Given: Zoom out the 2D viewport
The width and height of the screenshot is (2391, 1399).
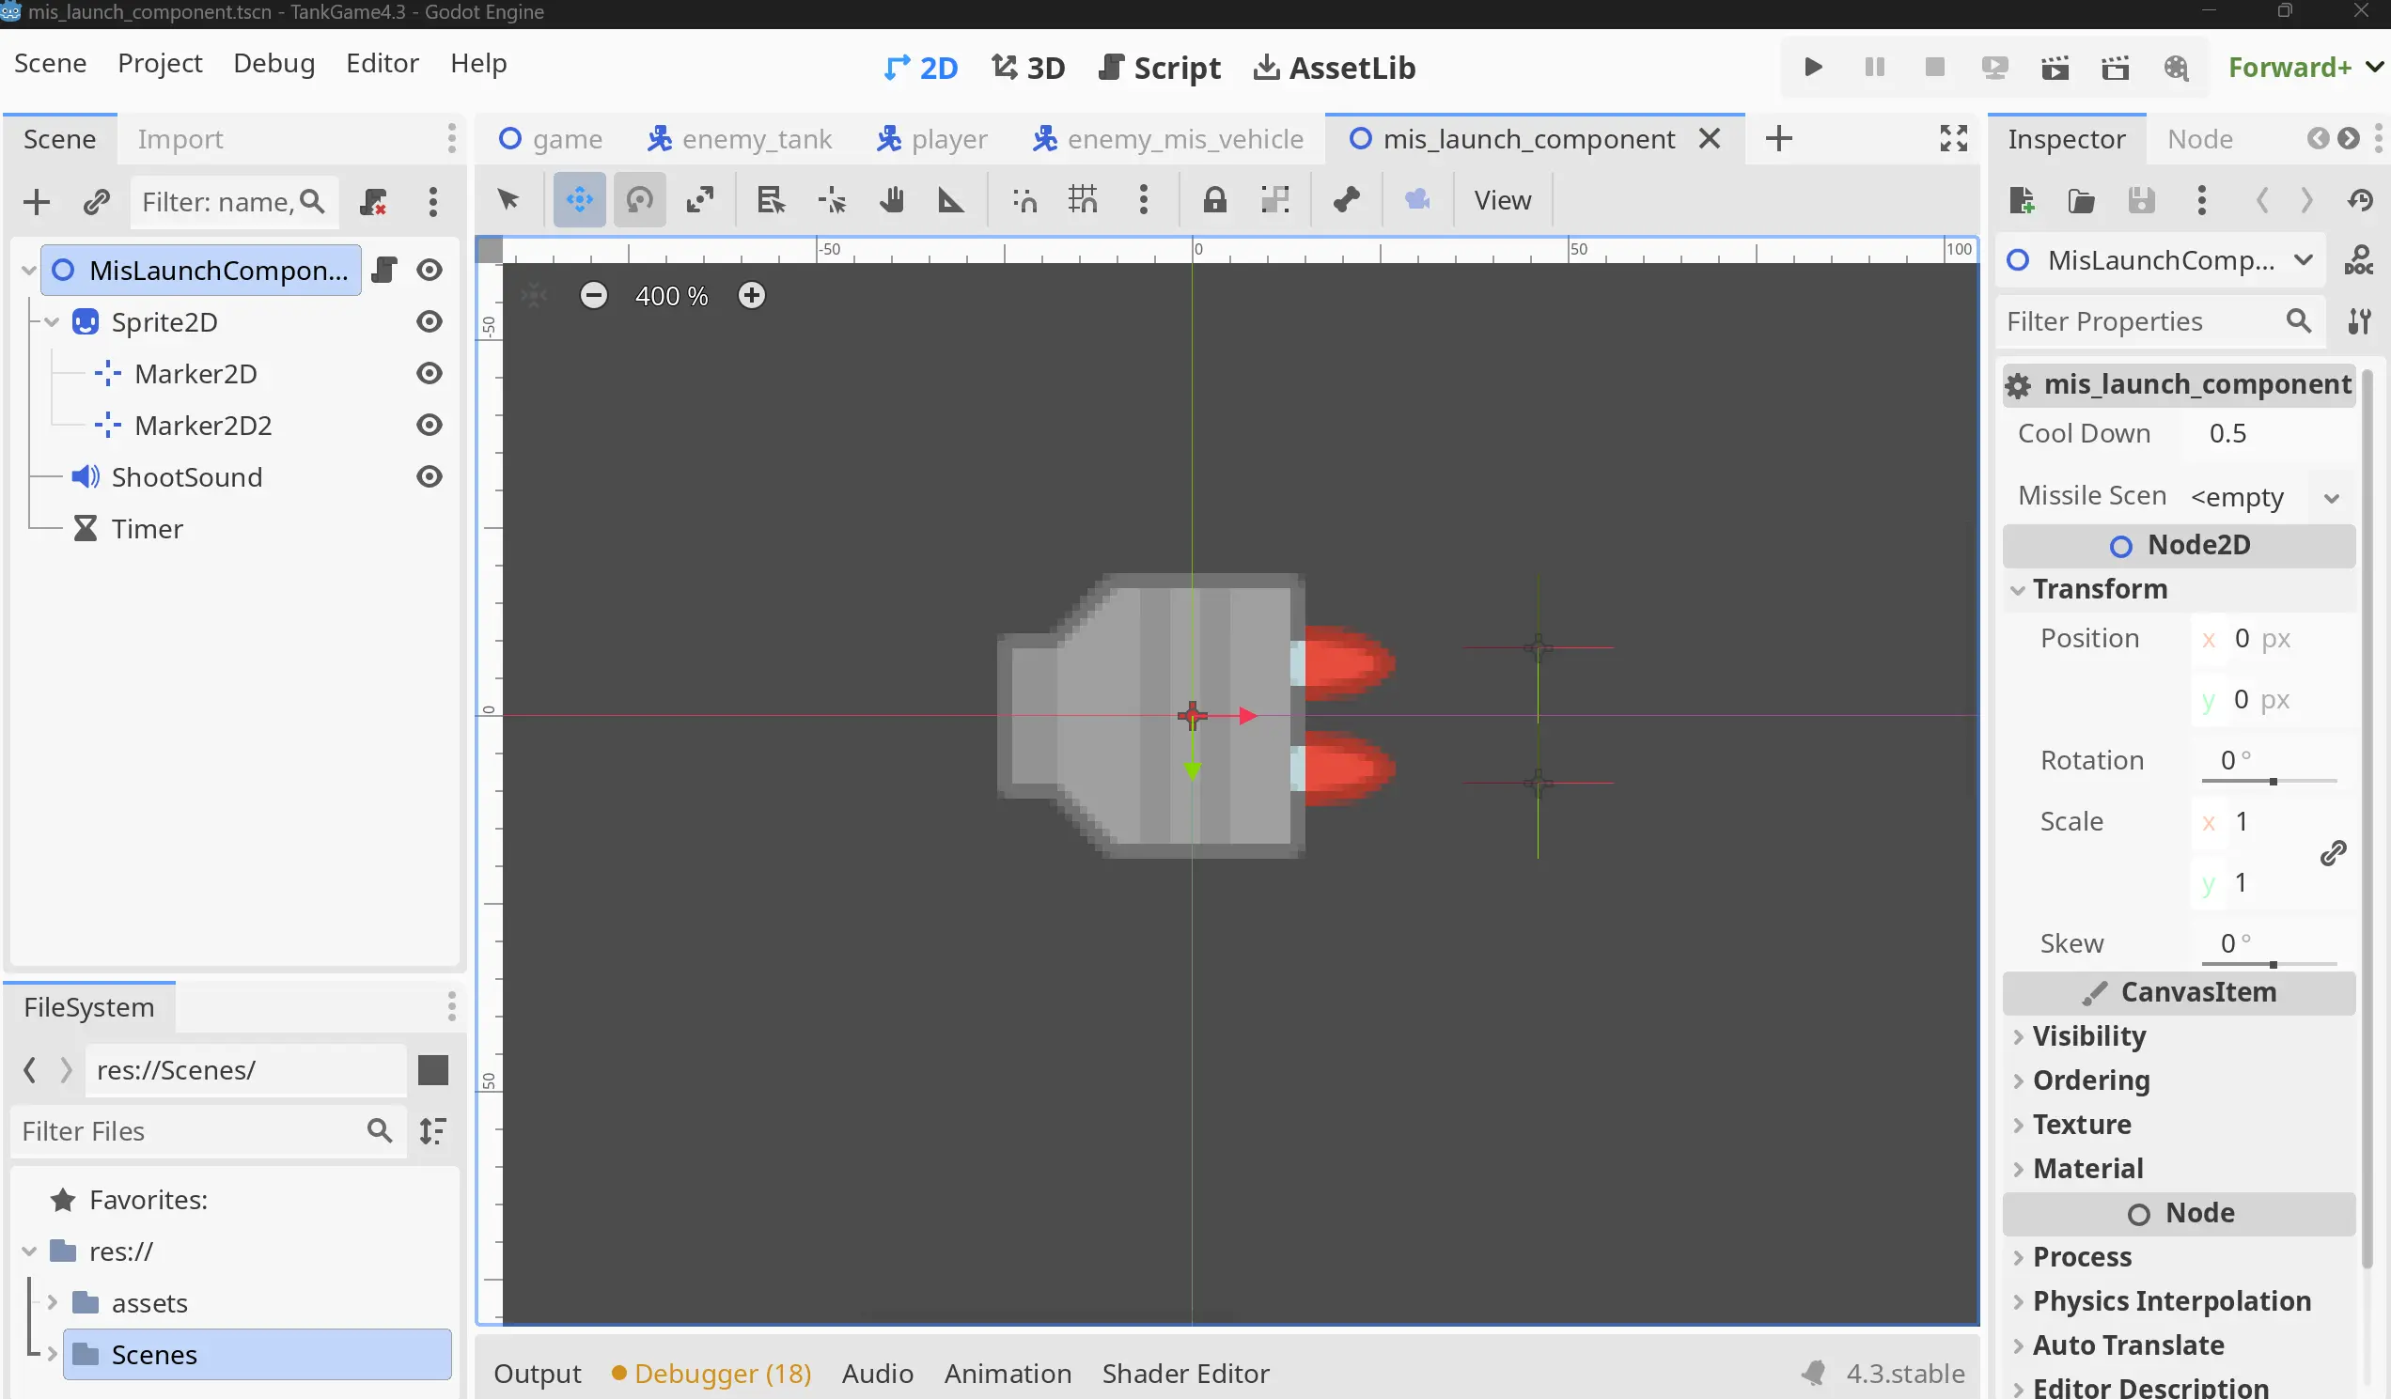Looking at the screenshot, I should click(x=594, y=296).
